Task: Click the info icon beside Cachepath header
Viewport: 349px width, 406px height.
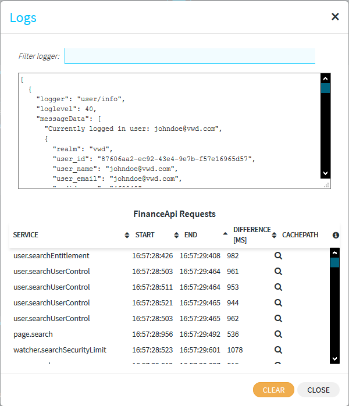Action: (336, 235)
